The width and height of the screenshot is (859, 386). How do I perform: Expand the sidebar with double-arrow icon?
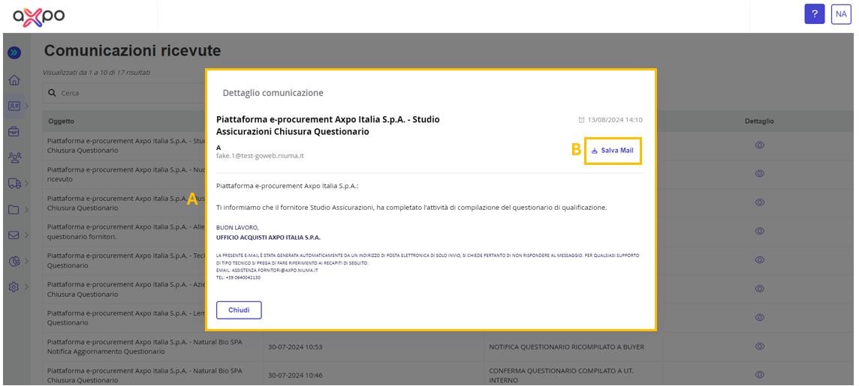tap(15, 53)
